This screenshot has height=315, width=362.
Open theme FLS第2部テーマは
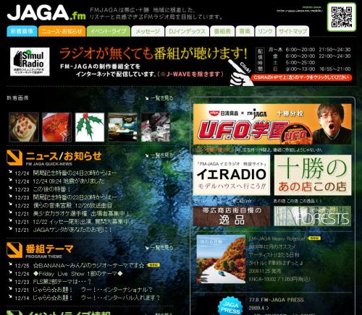62,282
